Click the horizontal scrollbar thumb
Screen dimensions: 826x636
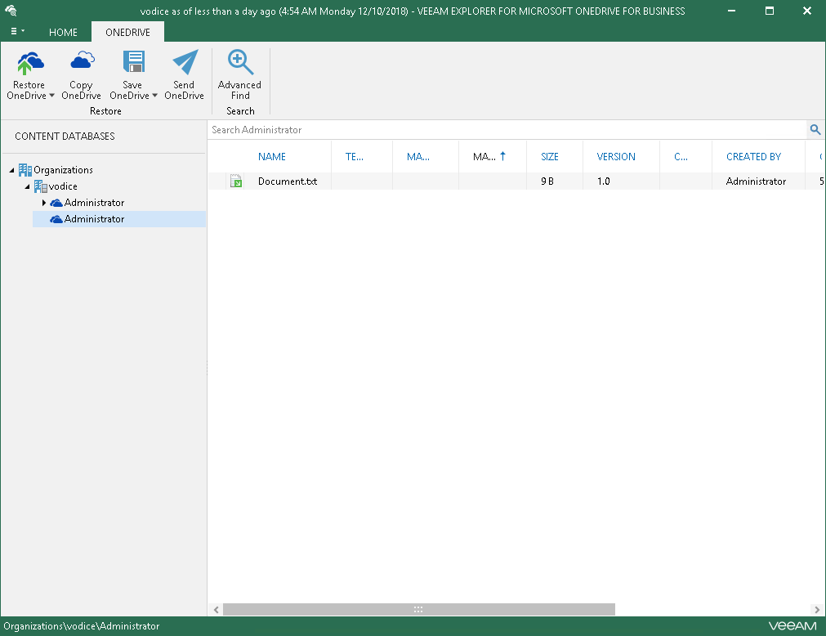(419, 610)
